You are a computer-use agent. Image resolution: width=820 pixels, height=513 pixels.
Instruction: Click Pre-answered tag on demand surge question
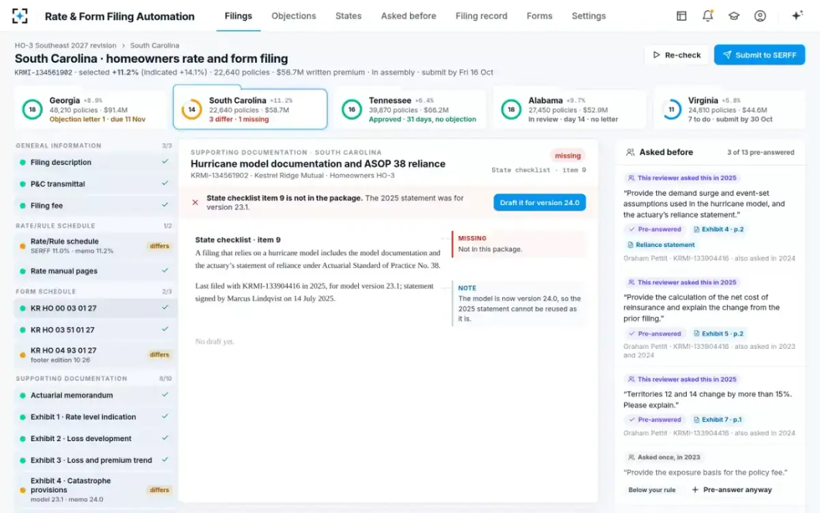654,229
